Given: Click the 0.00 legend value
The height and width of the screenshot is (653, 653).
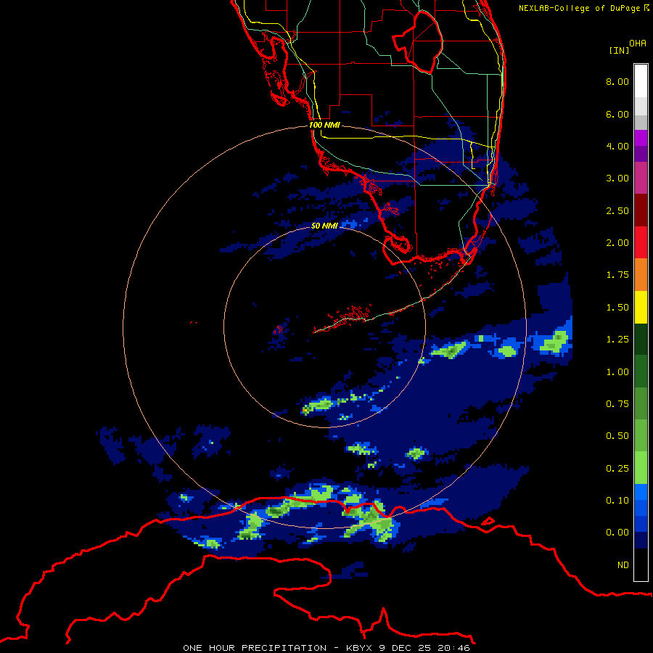Looking at the screenshot, I should [x=617, y=533].
